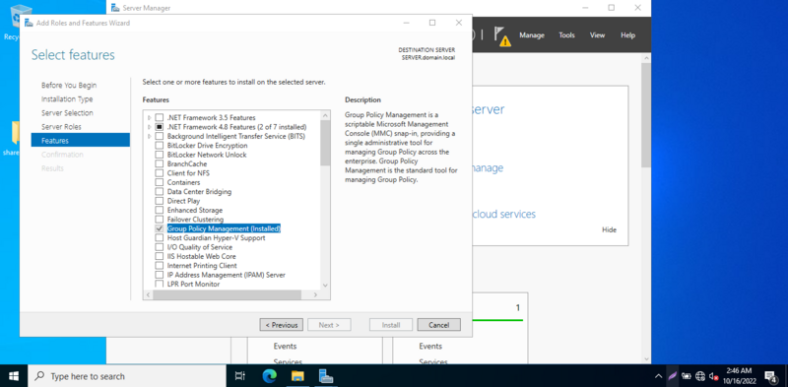The height and width of the screenshot is (387, 788).
Task: Select the Features wizard step
Action: coord(81,140)
